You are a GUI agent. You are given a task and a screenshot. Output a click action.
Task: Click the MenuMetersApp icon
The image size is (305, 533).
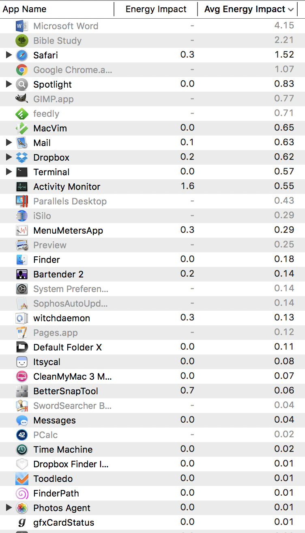(x=21, y=231)
